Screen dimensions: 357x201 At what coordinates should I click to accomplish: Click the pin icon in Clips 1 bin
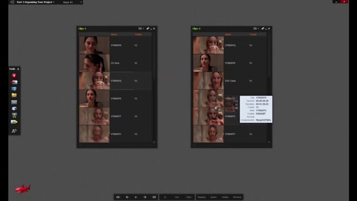(x=148, y=28)
